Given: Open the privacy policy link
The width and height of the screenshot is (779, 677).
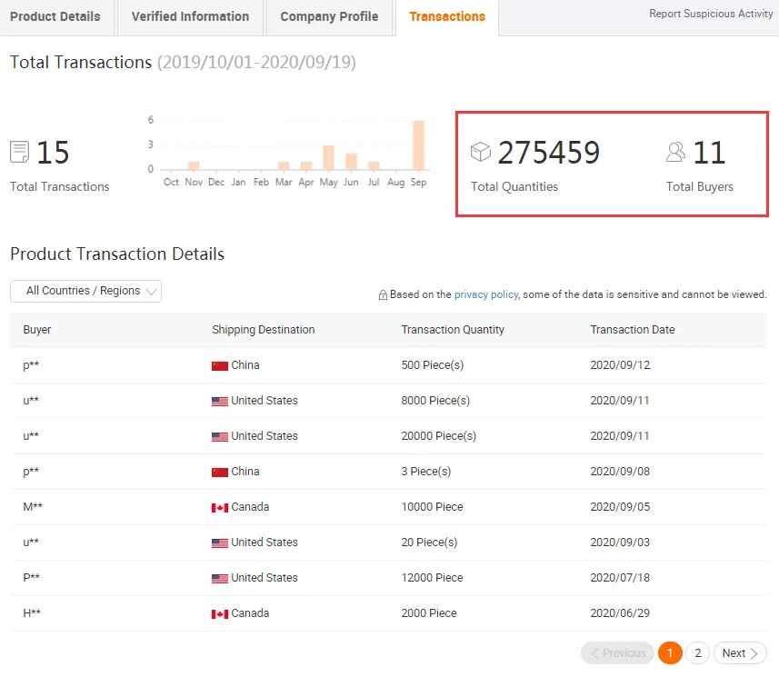Looking at the screenshot, I should point(486,294).
